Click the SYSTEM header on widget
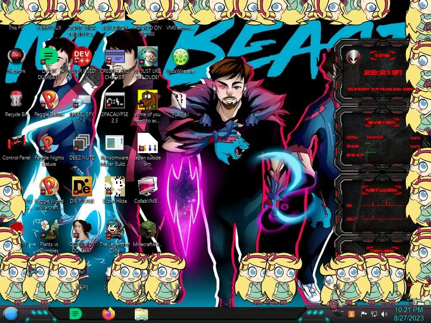This screenshot has width=431, height=323. click(382, 122)
